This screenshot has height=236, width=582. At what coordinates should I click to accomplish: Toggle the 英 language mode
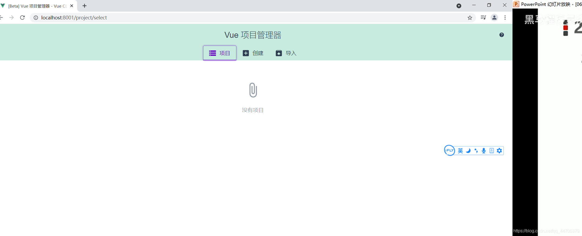pos(460,151)
